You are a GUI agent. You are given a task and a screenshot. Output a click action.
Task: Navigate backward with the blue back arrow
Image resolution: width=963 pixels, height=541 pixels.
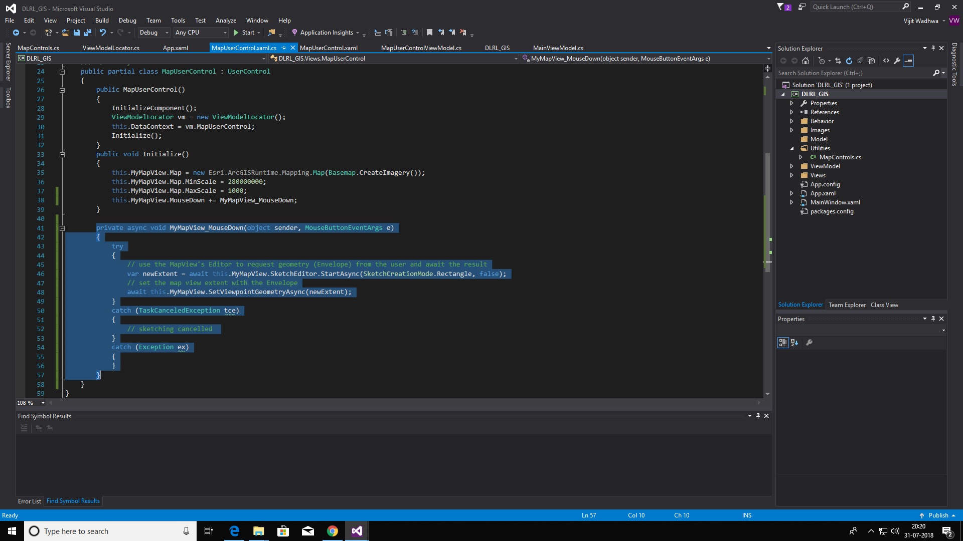16,33
